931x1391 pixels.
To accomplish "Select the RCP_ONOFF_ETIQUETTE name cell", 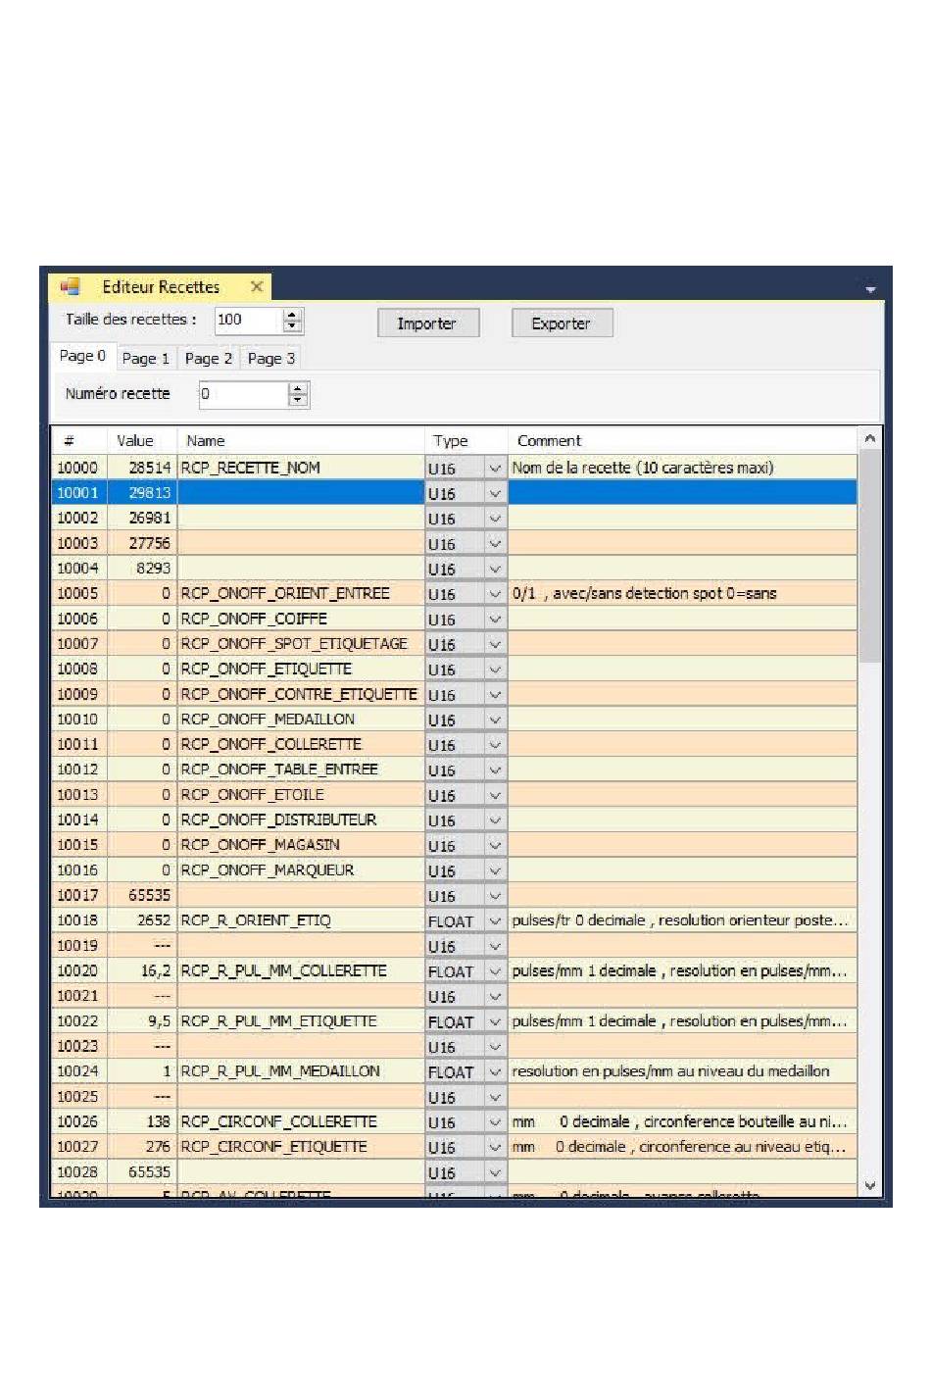I will coord(300,669).
